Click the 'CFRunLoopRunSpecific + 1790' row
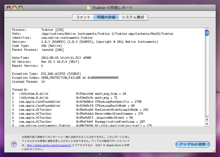This screenshot has width=220, height=157. click(x=77, y=102)
